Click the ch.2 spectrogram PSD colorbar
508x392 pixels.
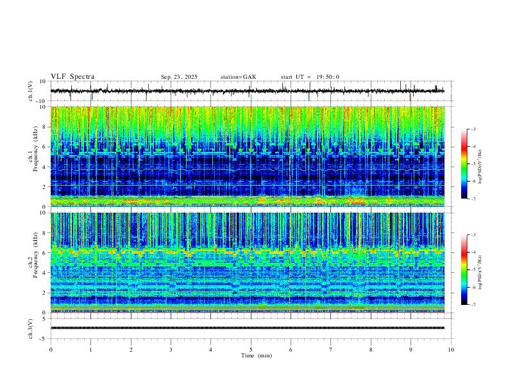[x=464, y=270]
